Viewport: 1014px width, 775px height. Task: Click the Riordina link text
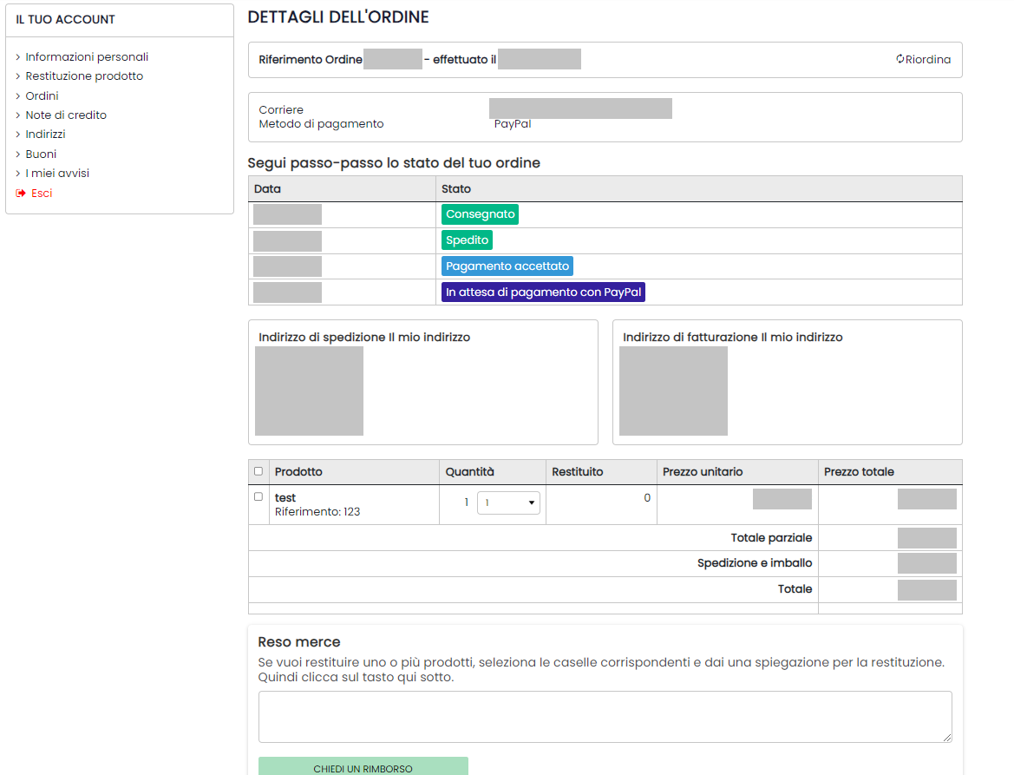[x=928, y=60]
